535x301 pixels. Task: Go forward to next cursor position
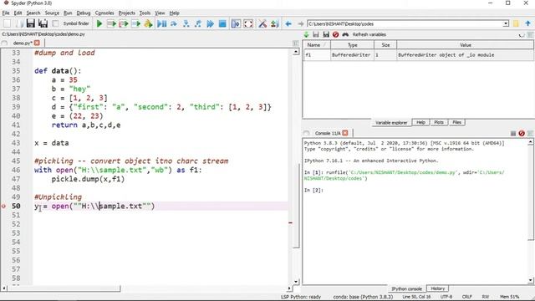[300, 23]
